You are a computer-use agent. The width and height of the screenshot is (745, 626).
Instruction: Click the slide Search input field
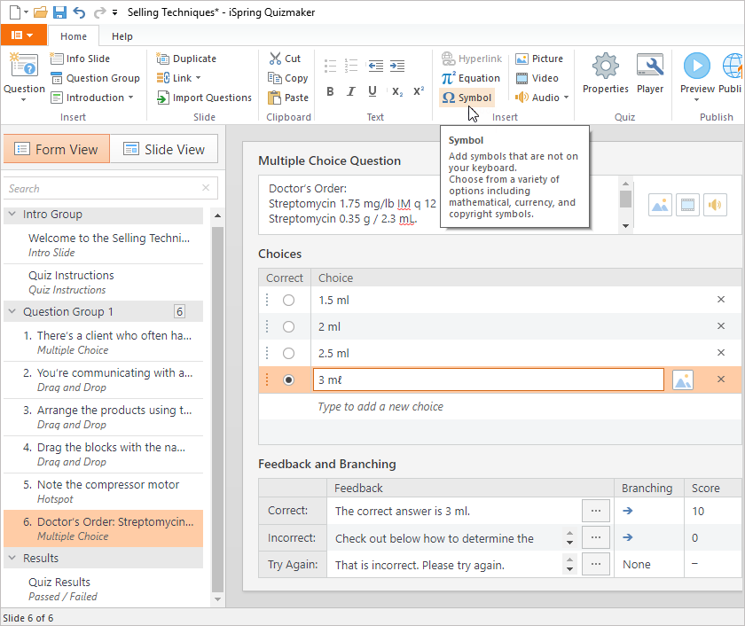pos(102,189)
